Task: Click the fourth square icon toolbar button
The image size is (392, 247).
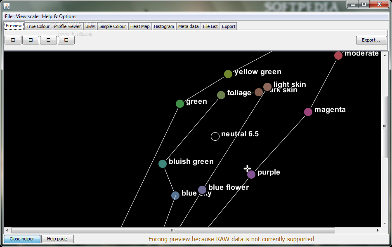Action: 66,40
